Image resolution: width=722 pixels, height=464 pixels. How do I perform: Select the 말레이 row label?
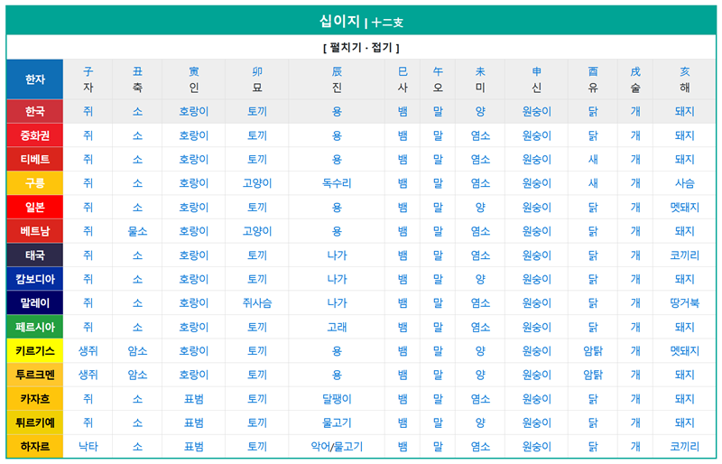(x=35, y=303)
